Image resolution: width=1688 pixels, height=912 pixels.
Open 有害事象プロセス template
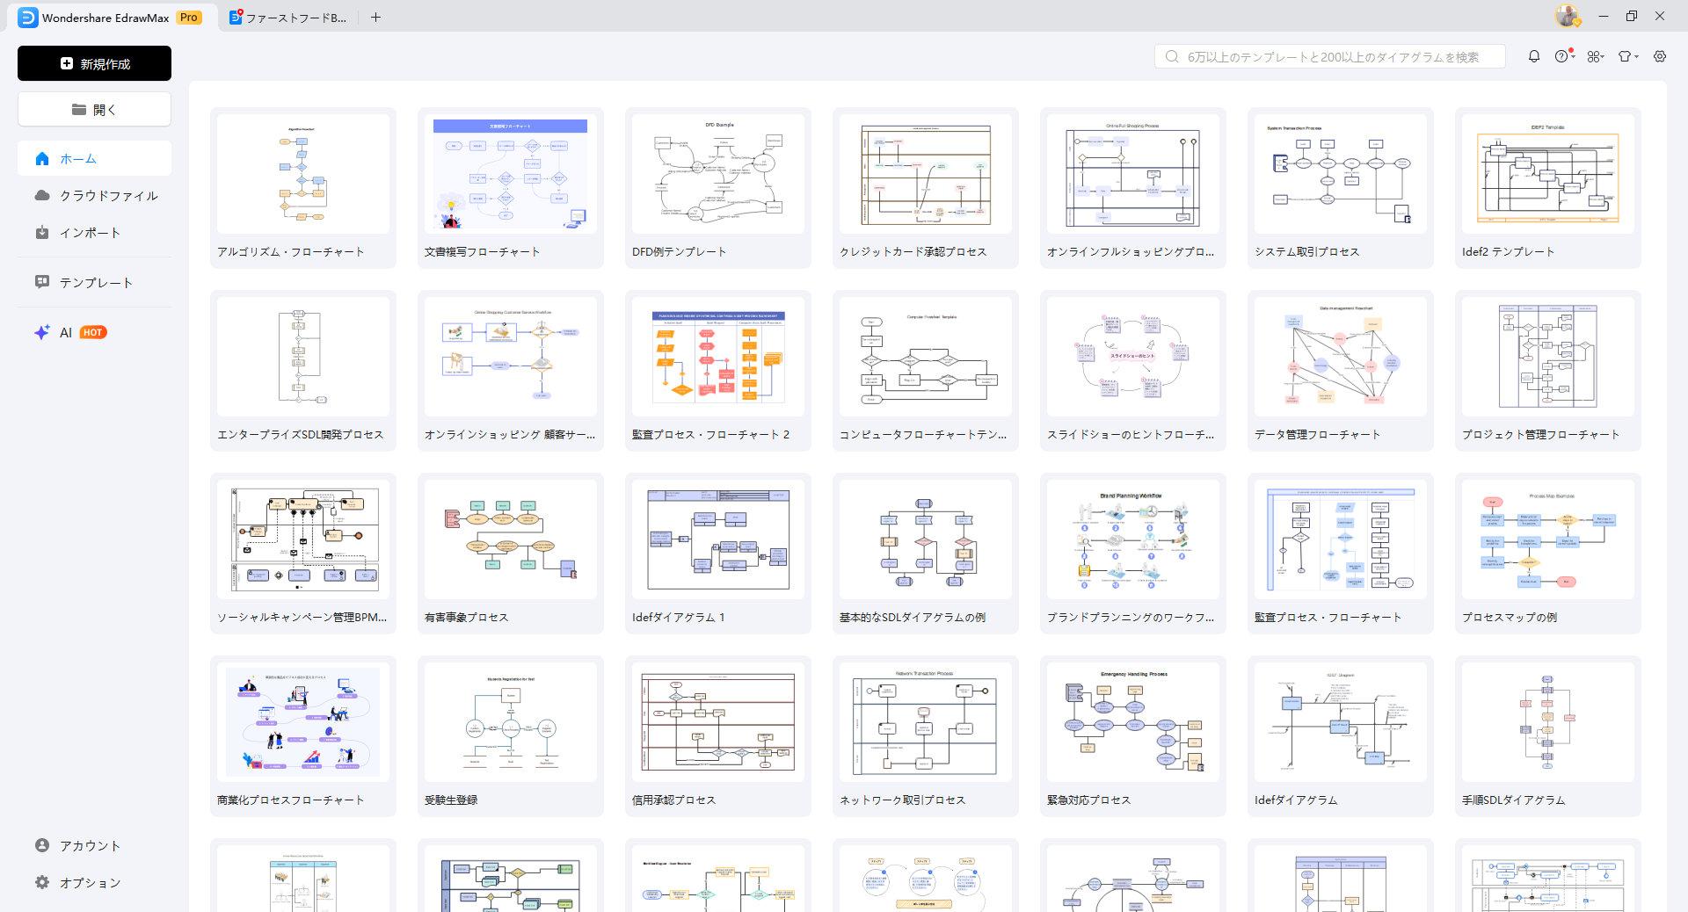click(511, 554)
